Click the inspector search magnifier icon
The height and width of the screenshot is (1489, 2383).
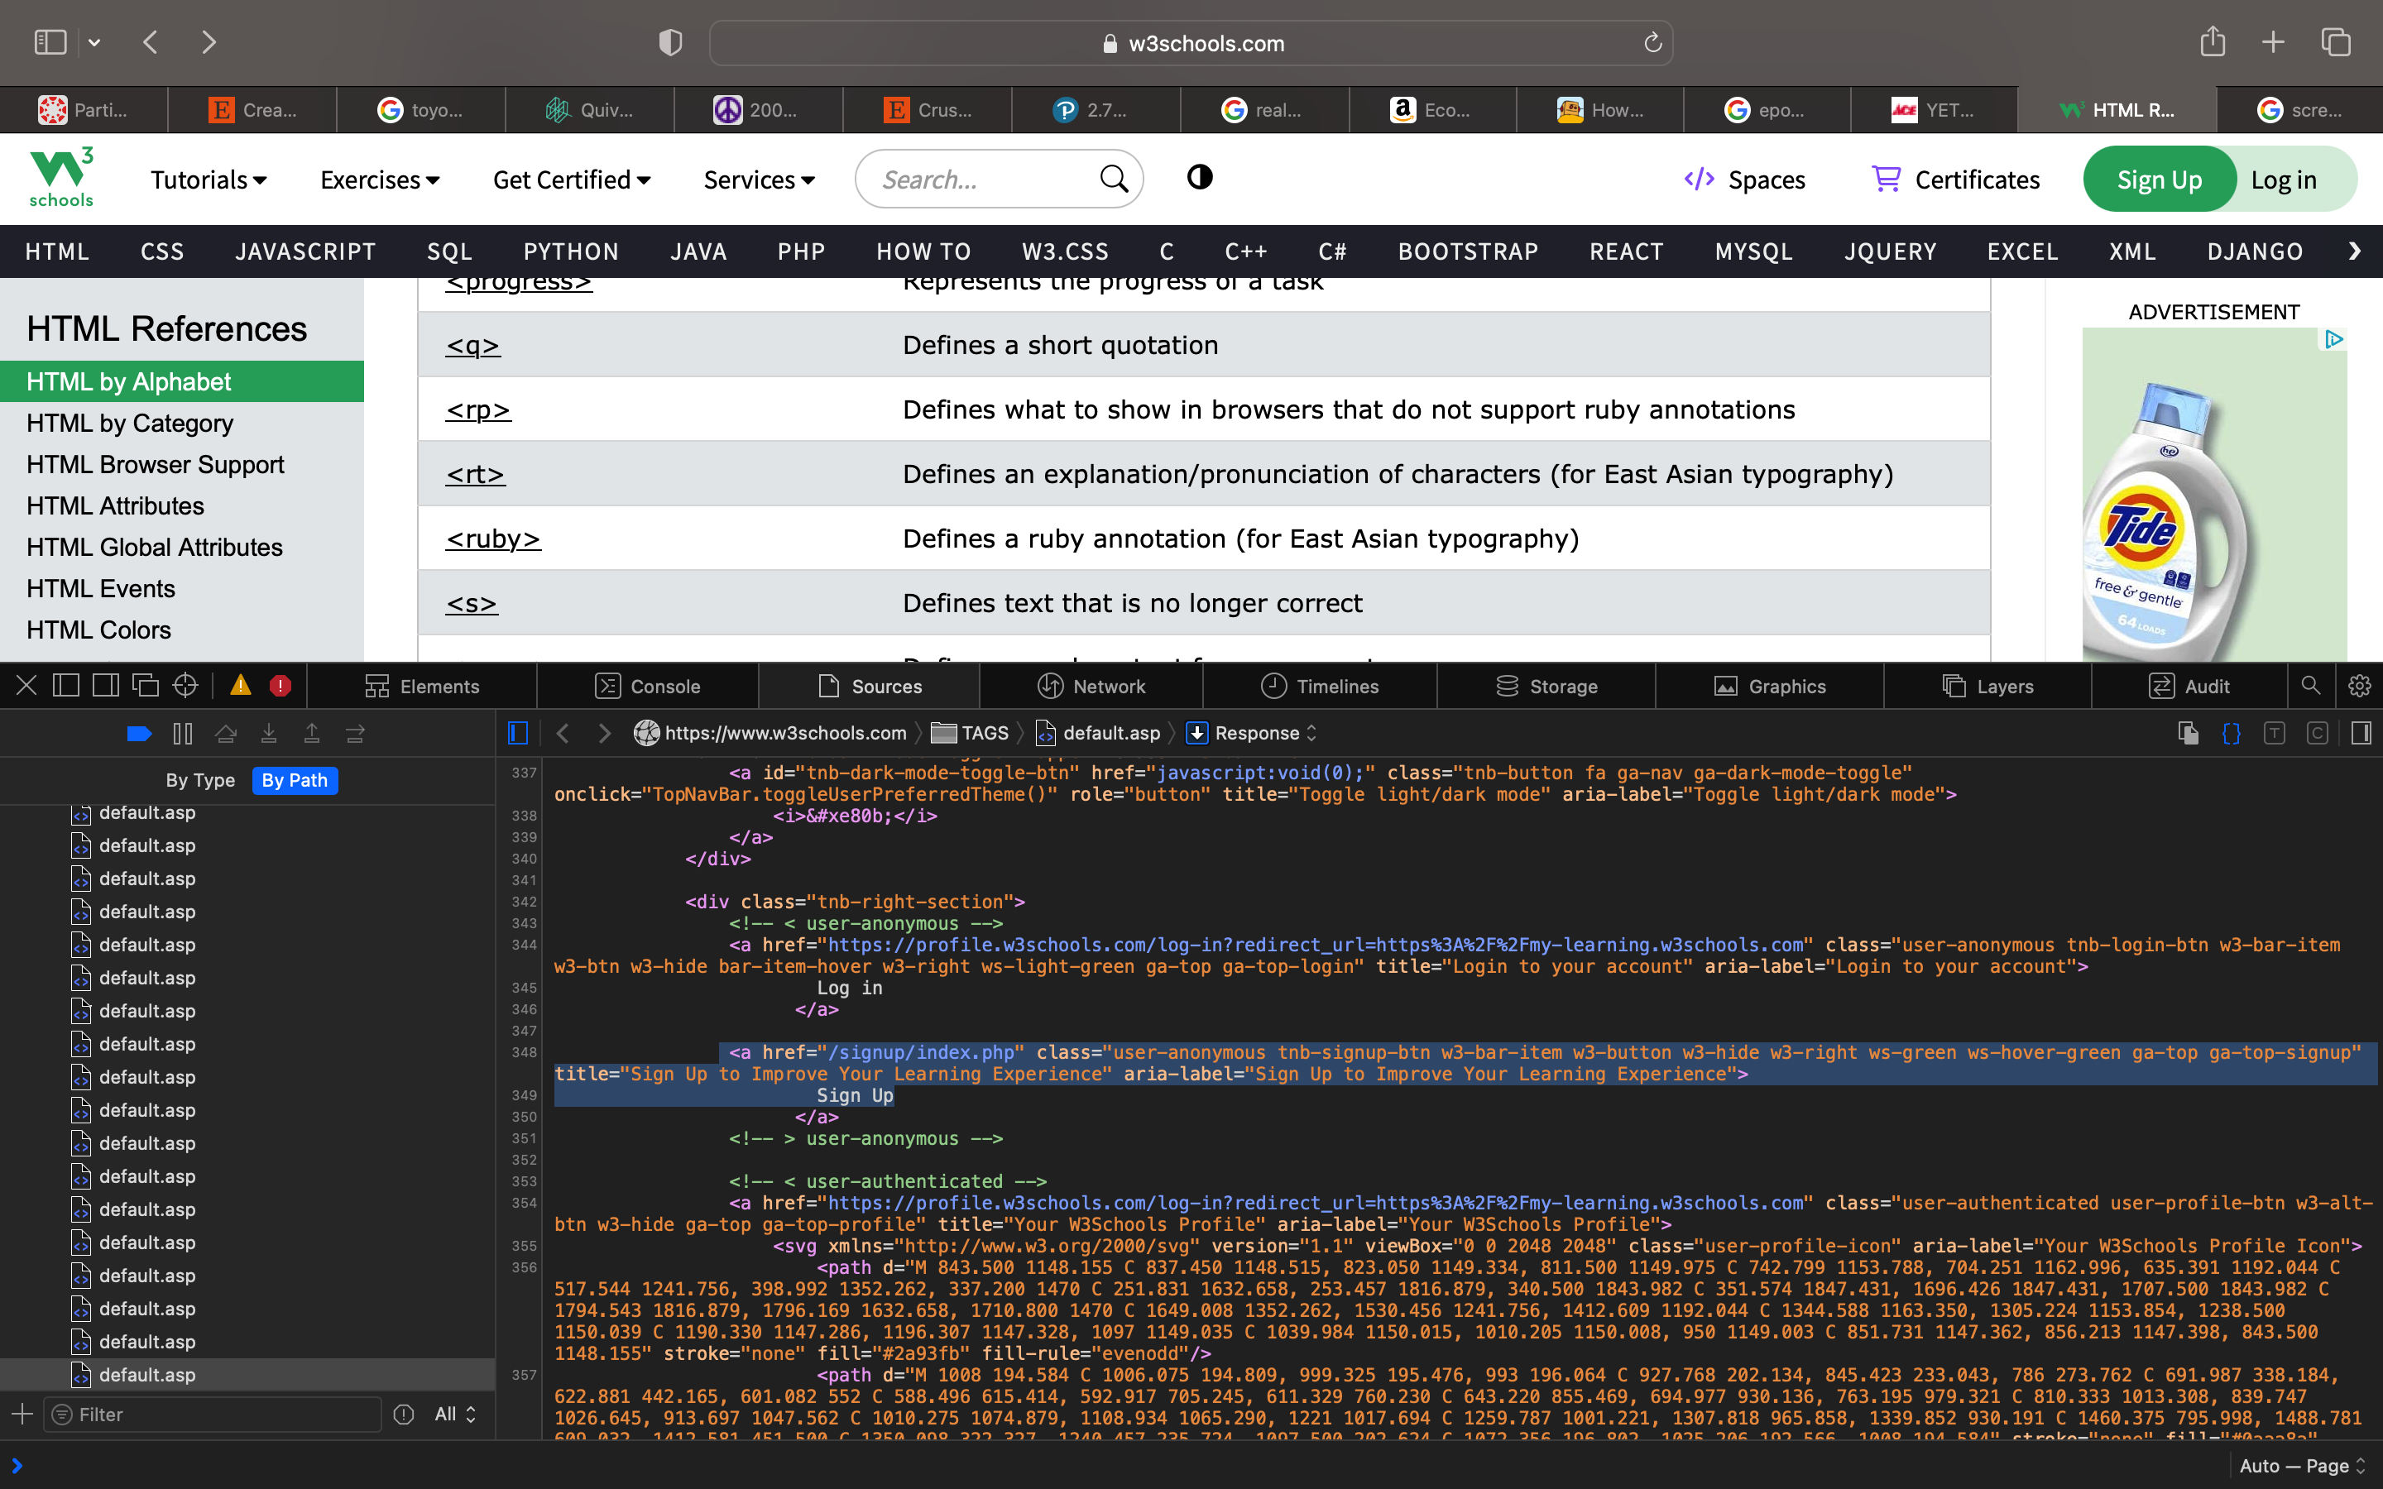2310,686
